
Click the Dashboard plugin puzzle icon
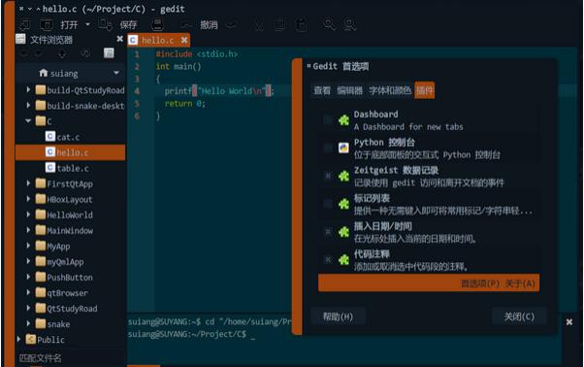pyautogui.click(x=343, y=120)
